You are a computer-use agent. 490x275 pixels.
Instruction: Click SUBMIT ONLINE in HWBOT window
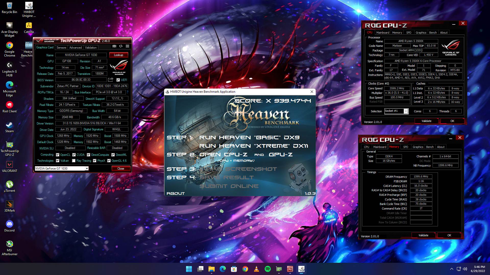coord(229,186)
